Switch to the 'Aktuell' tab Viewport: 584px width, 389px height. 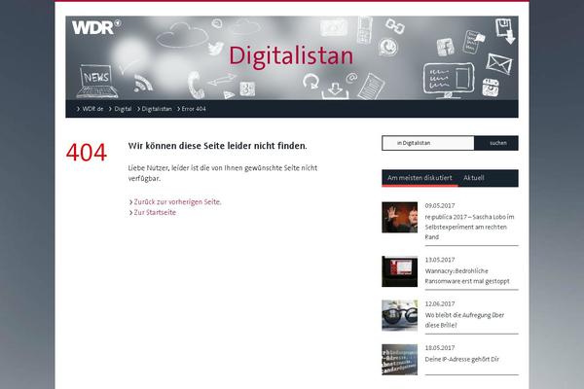(x=473, y=178)
